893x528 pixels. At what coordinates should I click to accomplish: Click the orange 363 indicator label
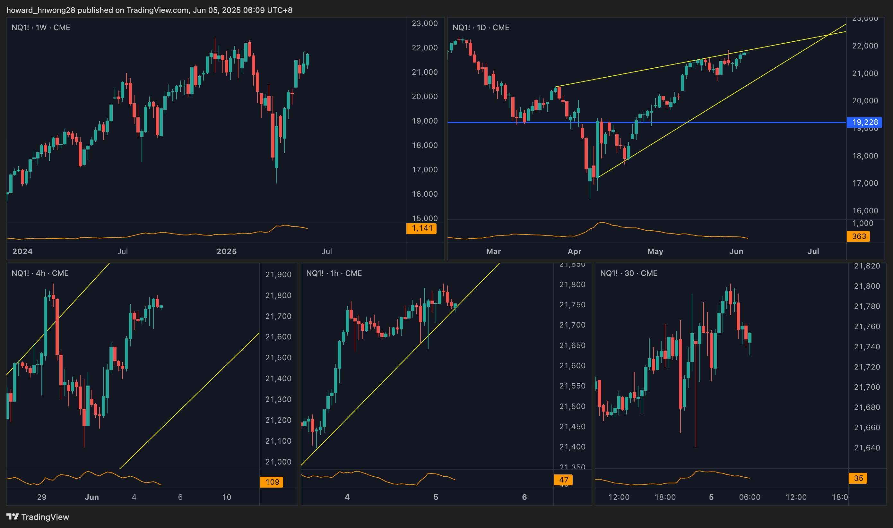(x=858, y=236)
